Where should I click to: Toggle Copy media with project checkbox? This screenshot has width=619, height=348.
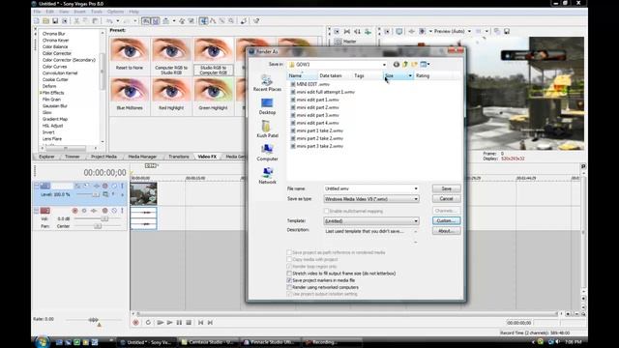(289, 259)
